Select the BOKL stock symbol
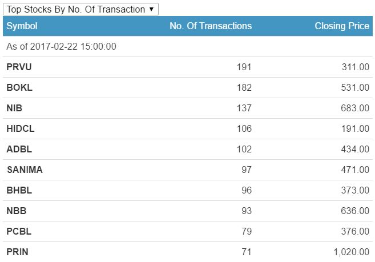375x262 pixels. point(19,88)
